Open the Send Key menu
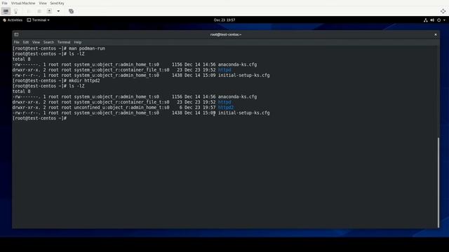The height and width of the screenshot is (252, 449). pos(58,3)
